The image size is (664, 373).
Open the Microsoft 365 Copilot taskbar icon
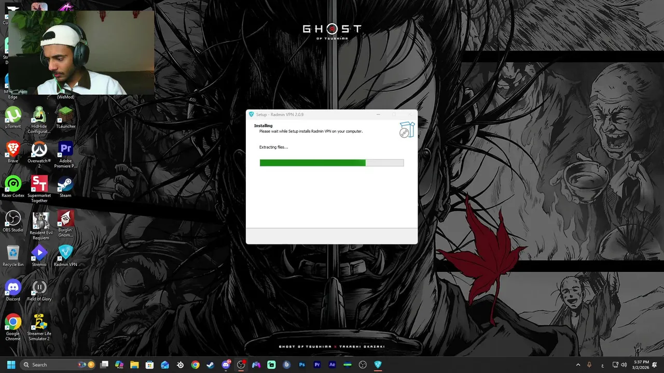119,365
